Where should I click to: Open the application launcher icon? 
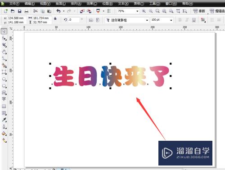click(x=98, y=11)
